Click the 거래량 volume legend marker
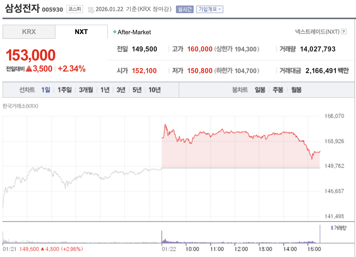This screenshot has width=356, height=257. 332,228
